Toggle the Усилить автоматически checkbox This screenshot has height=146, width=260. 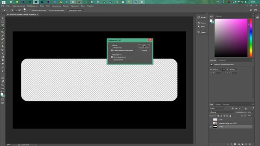(48, 10)
